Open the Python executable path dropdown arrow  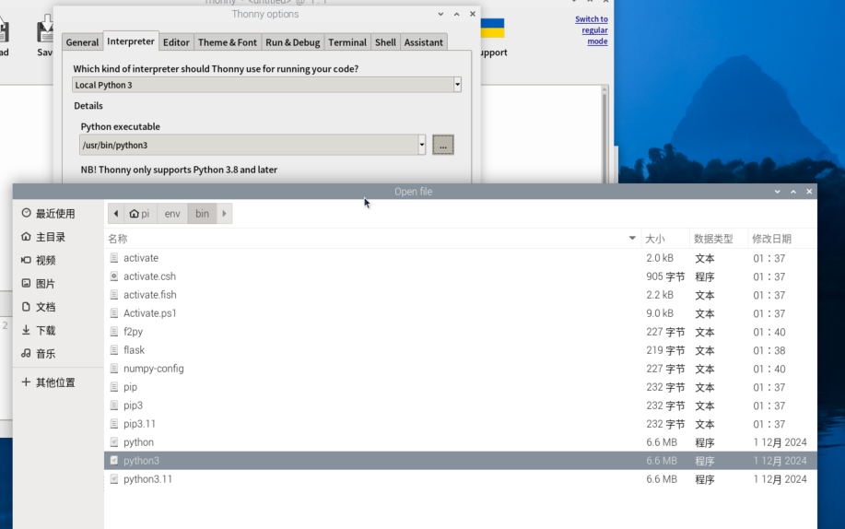click(422, 145)
